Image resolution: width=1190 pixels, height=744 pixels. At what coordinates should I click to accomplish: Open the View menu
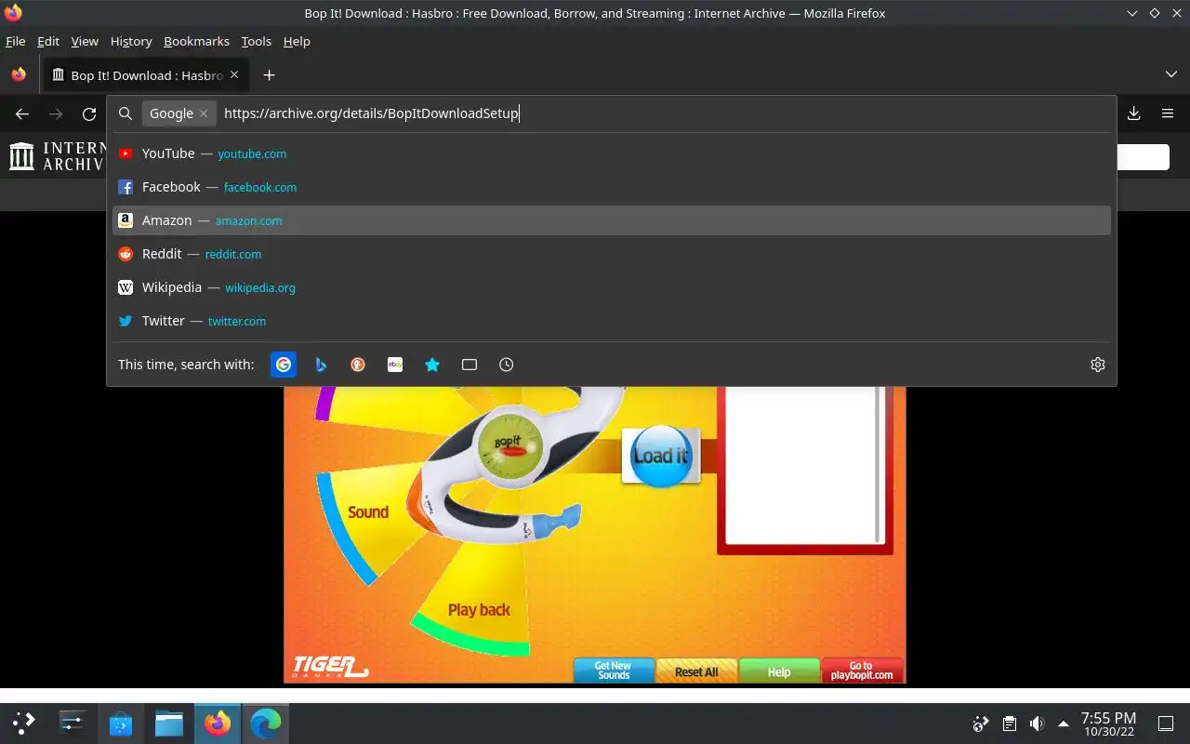point(85,41)
